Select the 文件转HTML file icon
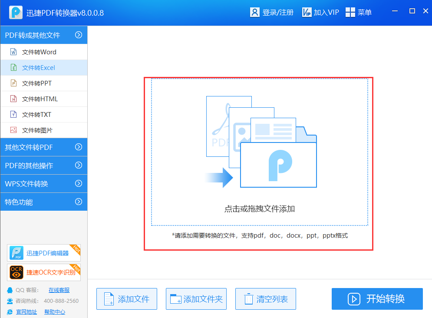 pos(13,99)
